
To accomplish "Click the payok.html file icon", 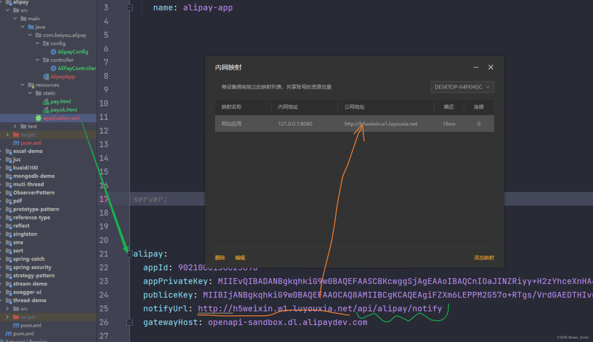I will click(46, 110).
